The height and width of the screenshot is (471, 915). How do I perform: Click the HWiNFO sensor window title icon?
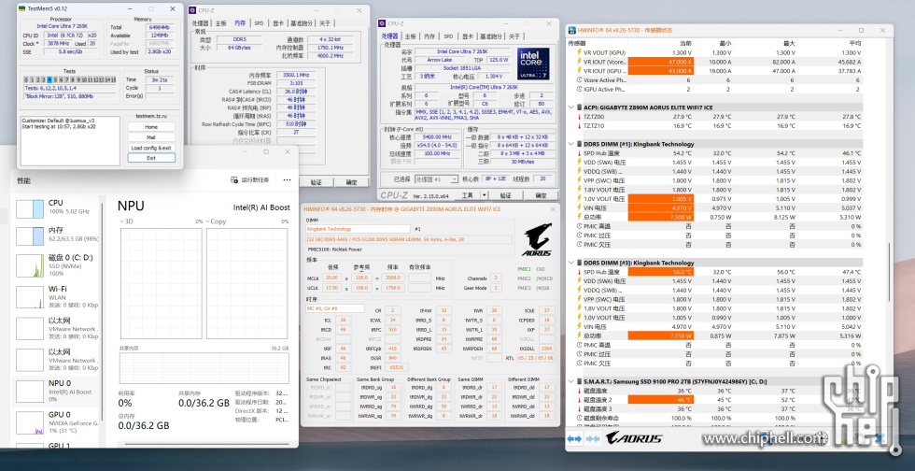coord(571,31)
